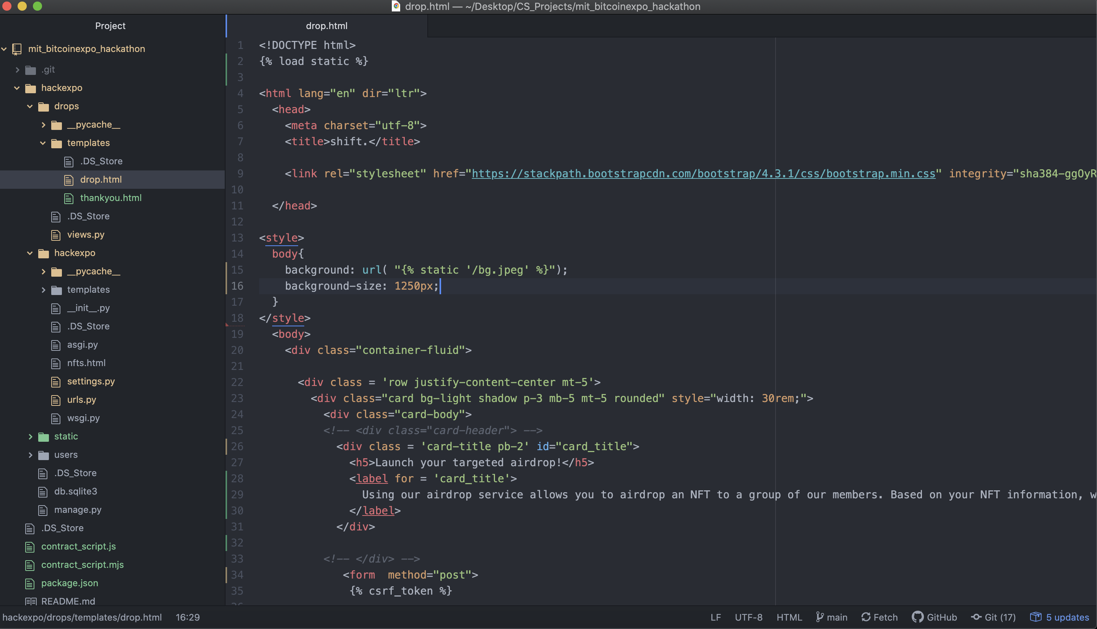Image resolution: width=1097 pixels, height=629 pixels.
Task: Select the Project panel header
Action: point(110,26)
